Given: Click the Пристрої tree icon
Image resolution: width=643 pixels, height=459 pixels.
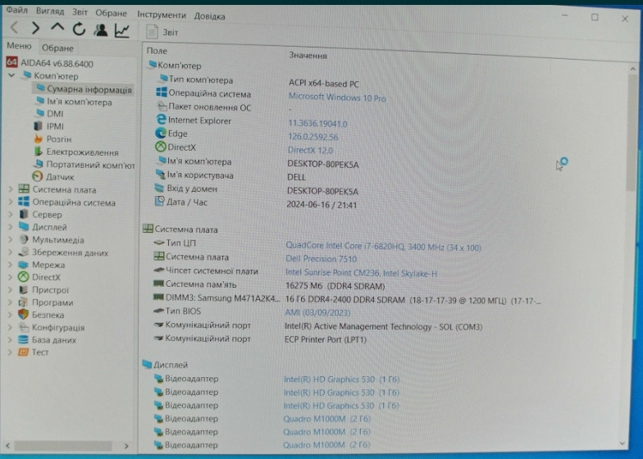Looking at the screenshot, I should 23,290.
